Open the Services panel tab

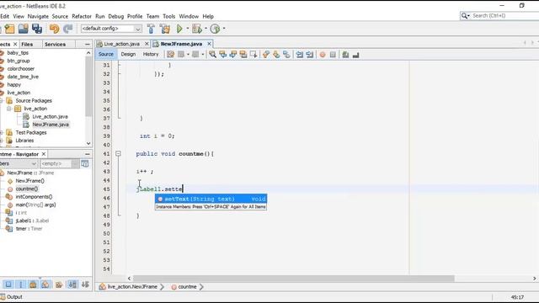point(55,45)
